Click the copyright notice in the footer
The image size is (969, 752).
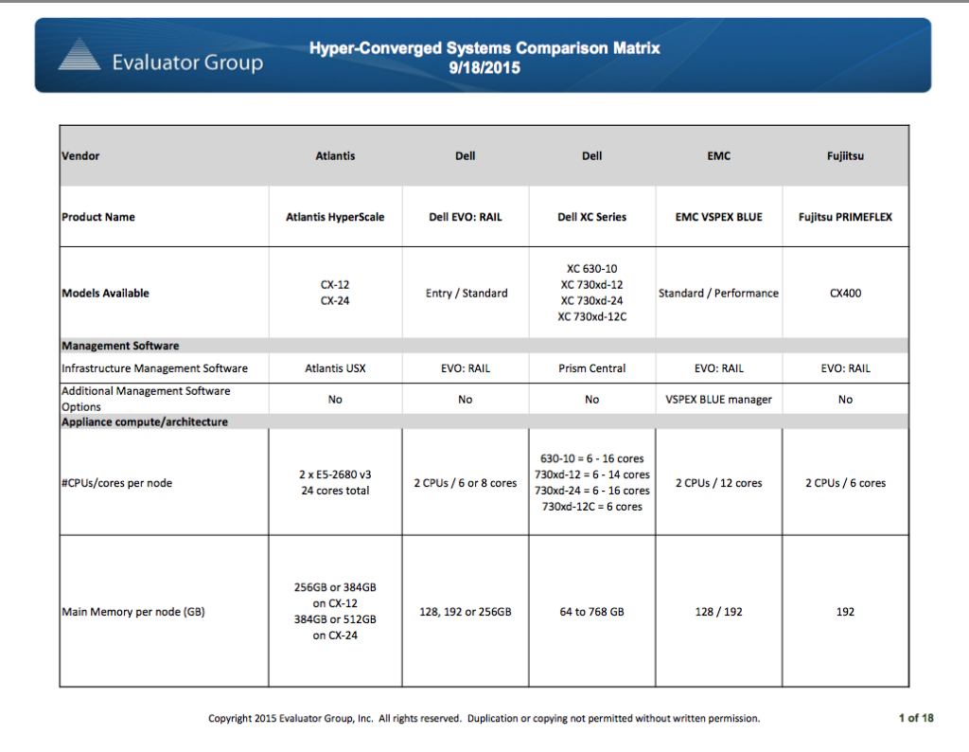(484, 719)
